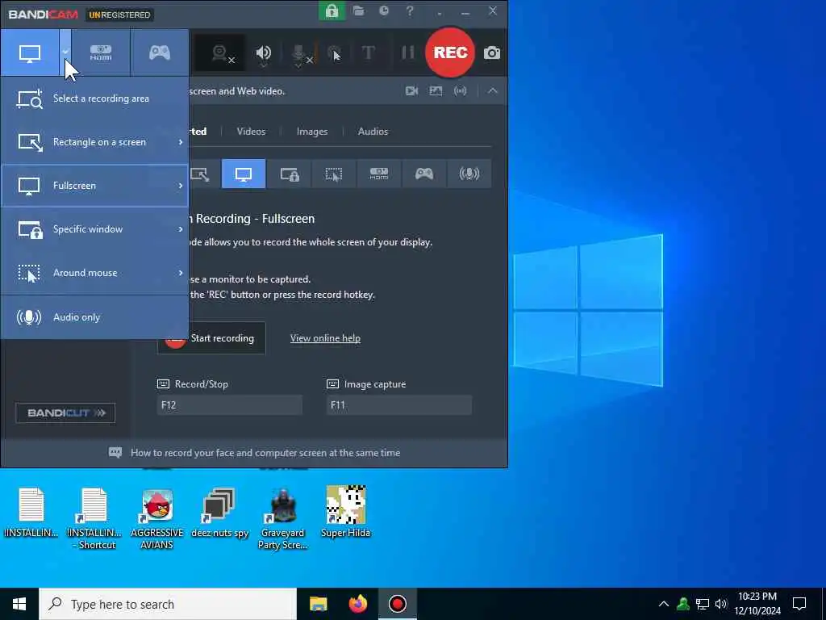Open the green lock register icon

click(x=332, y=10)
